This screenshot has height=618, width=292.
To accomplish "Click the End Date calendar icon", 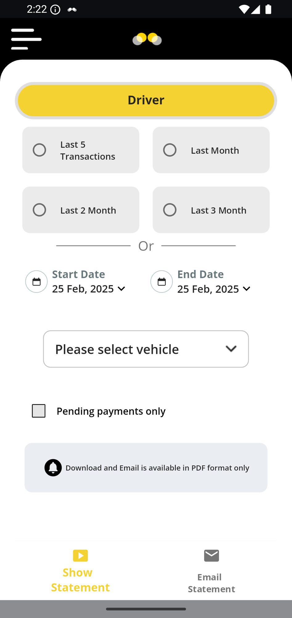I will click(162, 281).
